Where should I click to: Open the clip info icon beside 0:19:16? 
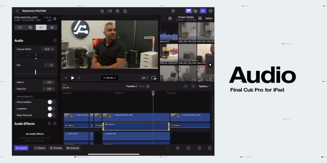(55, 19)
